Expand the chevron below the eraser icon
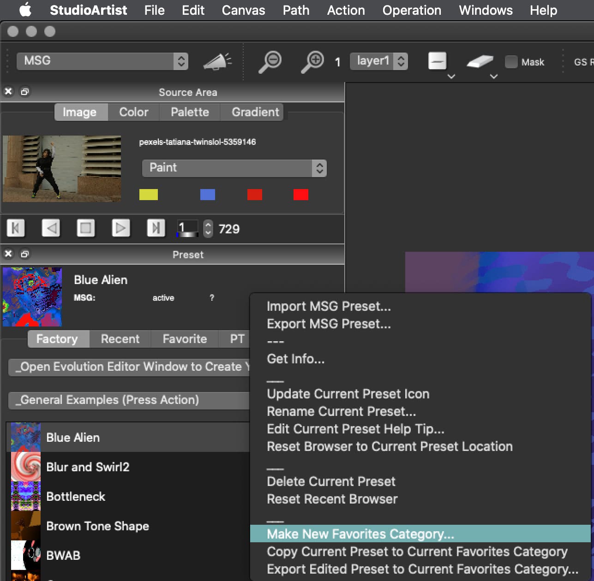The width and height of the screenshot is (594, 581). pos(494,76)
